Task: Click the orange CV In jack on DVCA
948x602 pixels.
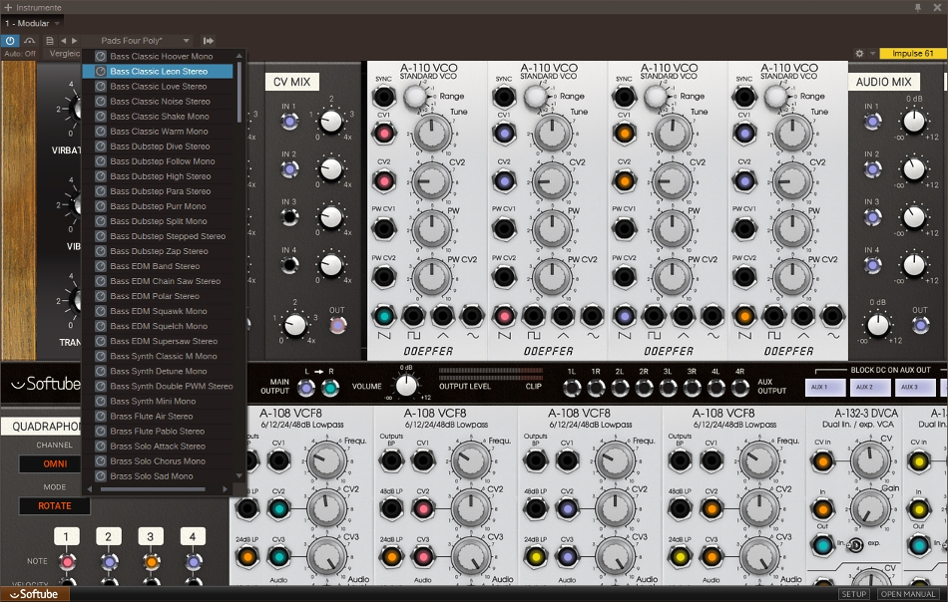Action: pos(823,462)
